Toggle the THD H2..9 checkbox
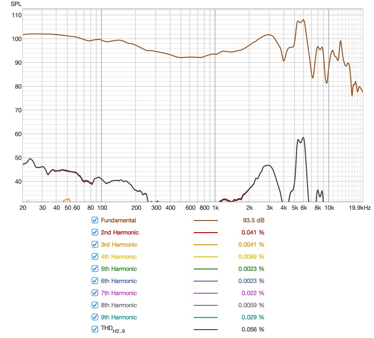Screen dimensions: 374x338 [95, 329]
